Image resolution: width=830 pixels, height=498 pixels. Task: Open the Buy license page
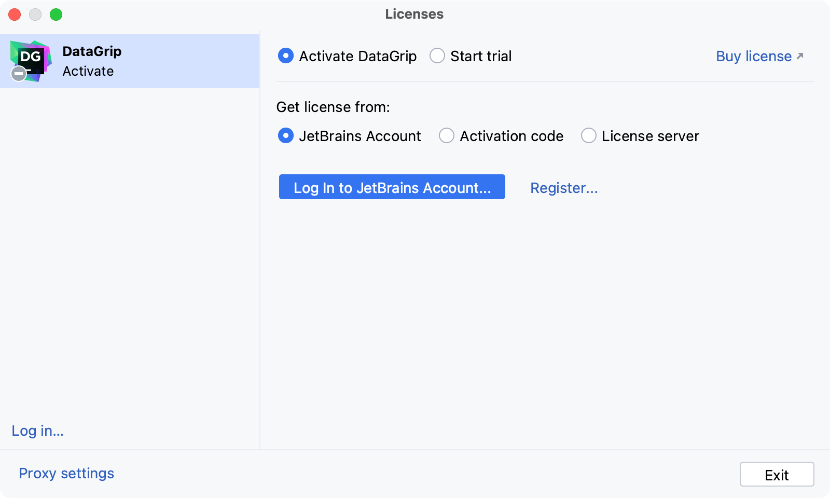point(753,56)
